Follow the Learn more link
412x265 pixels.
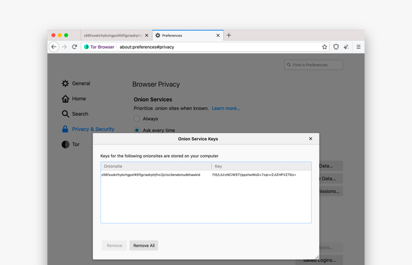(x=226, y=108)
